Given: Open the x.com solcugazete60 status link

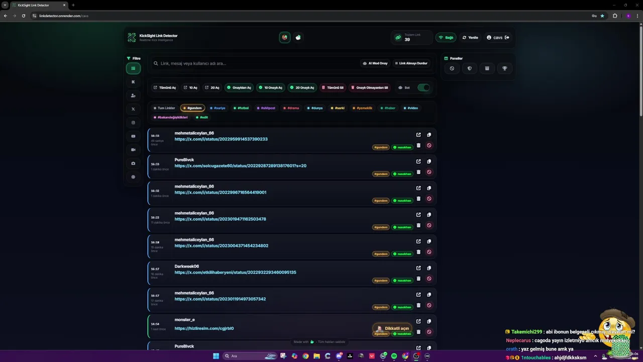Looking at the screenshot, I should click(241, 165).
